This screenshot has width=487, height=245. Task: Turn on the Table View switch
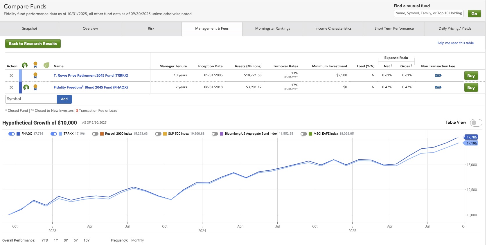click(x=476, y=123)
